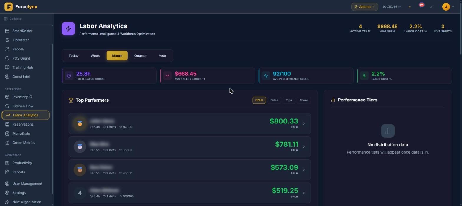The height and width of the screenshot is (206, 462).
Task: Open the user J account menu
Action: (x=448, y=7)
